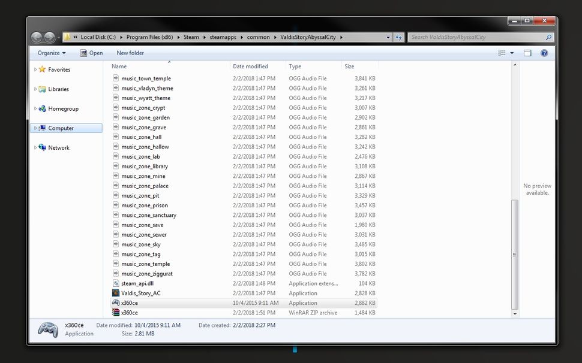Select Computer in navigation pane

[x=61, y=128]
